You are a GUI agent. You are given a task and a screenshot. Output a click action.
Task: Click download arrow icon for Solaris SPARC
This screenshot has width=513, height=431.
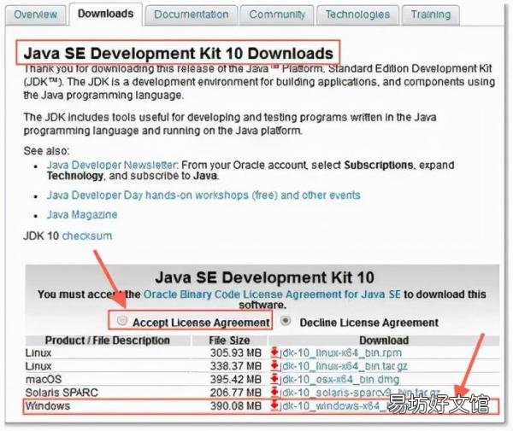pyautogui.click(x=274, y=392)
